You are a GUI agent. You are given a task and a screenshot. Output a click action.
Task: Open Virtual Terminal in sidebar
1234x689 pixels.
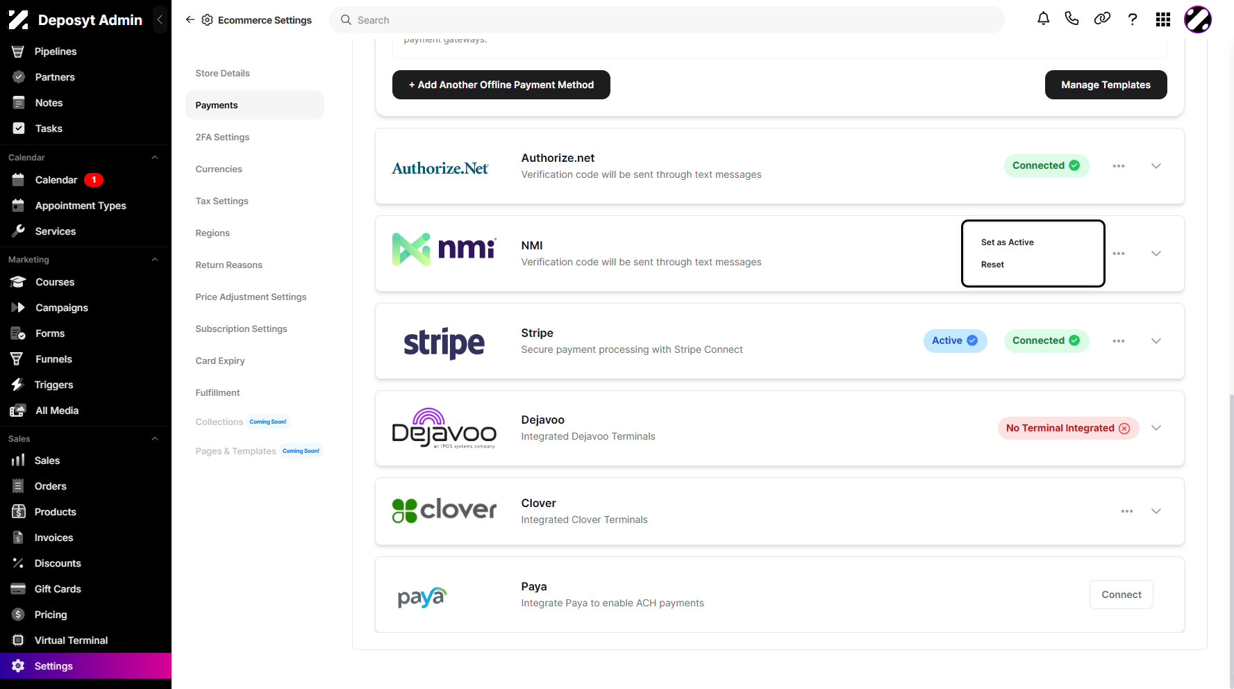click(85, 640)
